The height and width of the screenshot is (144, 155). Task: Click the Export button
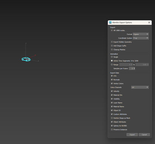[132, 134]
